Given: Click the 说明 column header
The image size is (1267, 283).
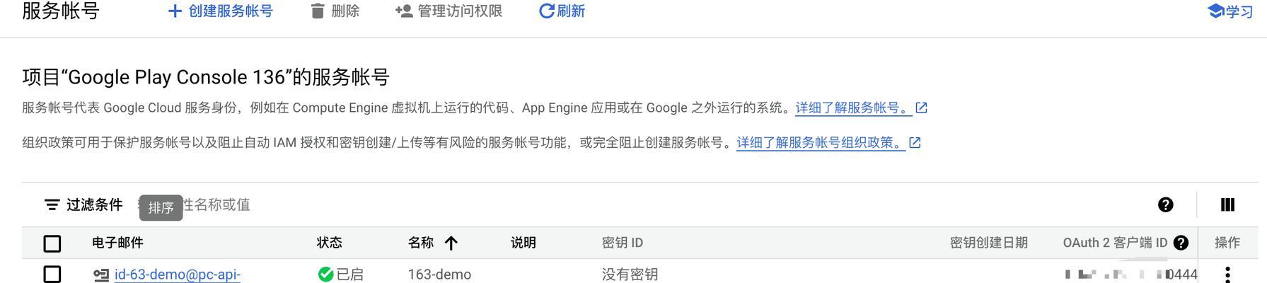Looking at the screenshot, I should [523, 243].
